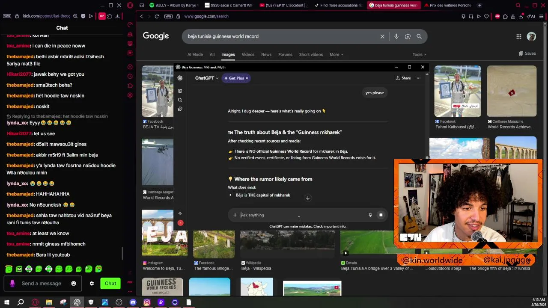Select the Short videos search tab
This screenshot has width=548, height=308.
[x=311, y=54]
